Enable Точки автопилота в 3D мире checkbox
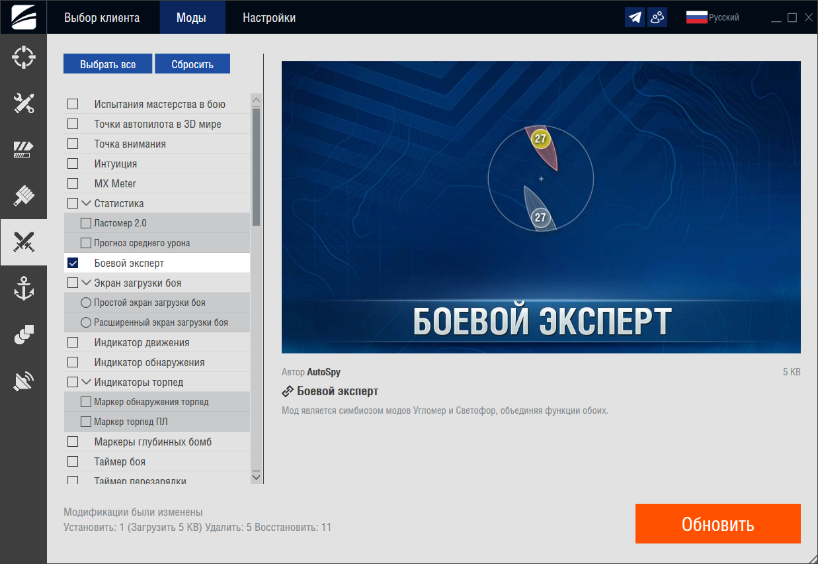Image resolution: width=818 pixels, height=564 pixels. 73,124
